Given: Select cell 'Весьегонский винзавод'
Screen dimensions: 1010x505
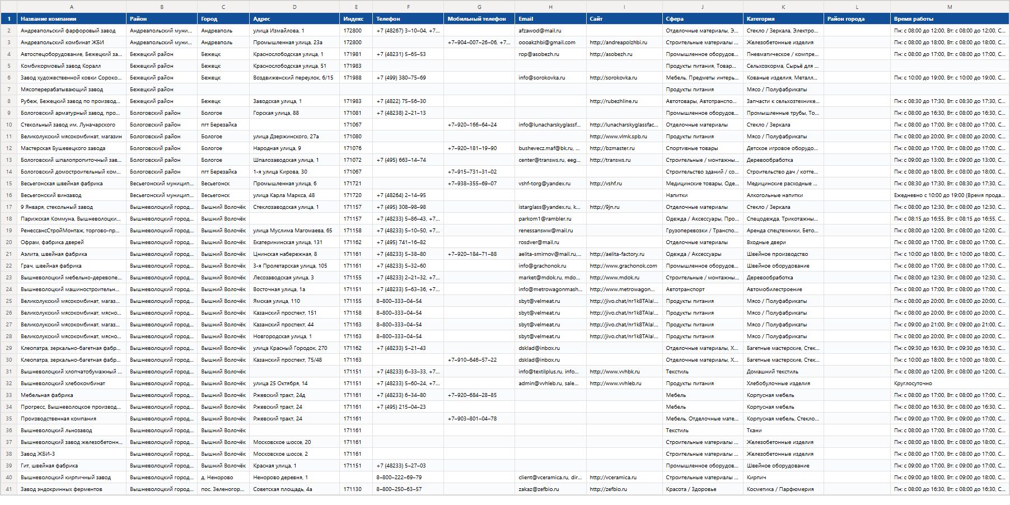Looking at the screenshot, I should 72,195.
